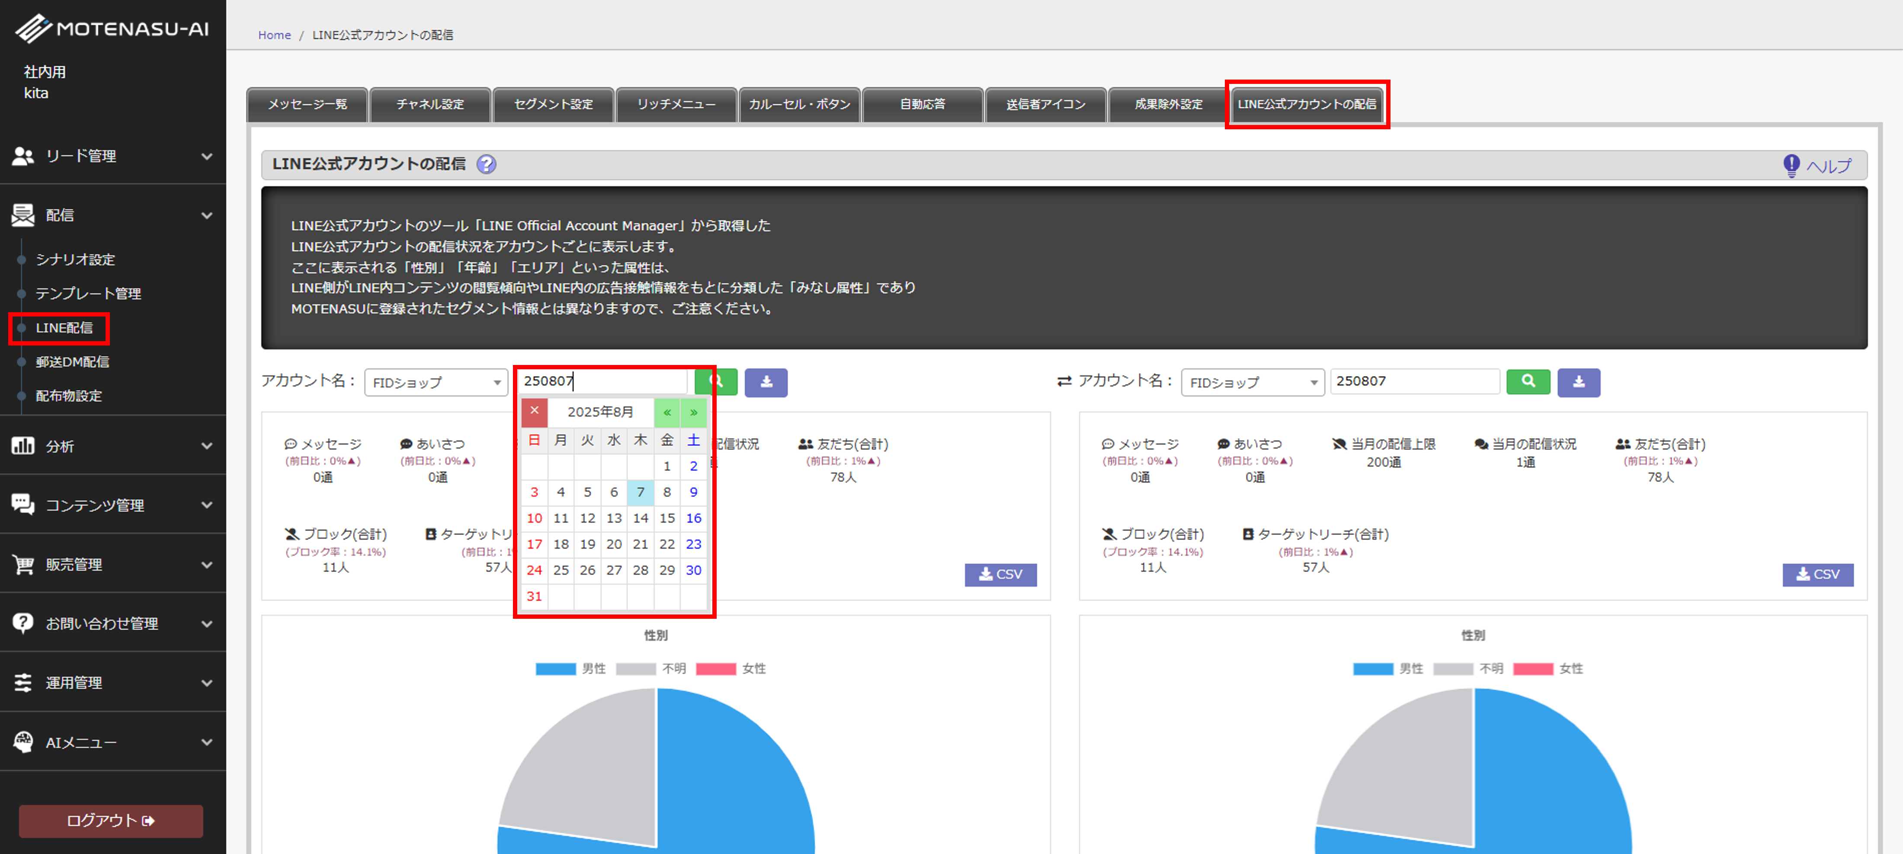This screenshot has width=1903, height=854.
Task: Select August 15 in the calendar
Action: [666, 518]
